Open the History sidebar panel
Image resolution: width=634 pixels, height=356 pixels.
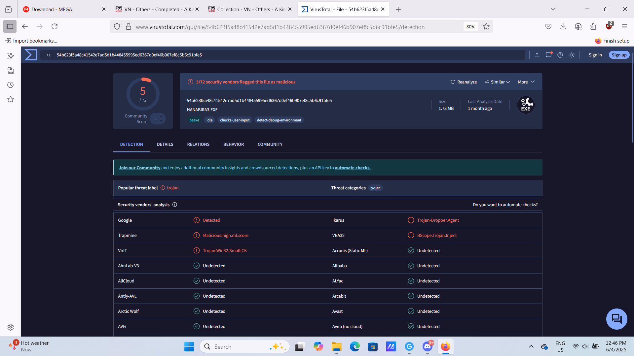click(x=11, y=85)
